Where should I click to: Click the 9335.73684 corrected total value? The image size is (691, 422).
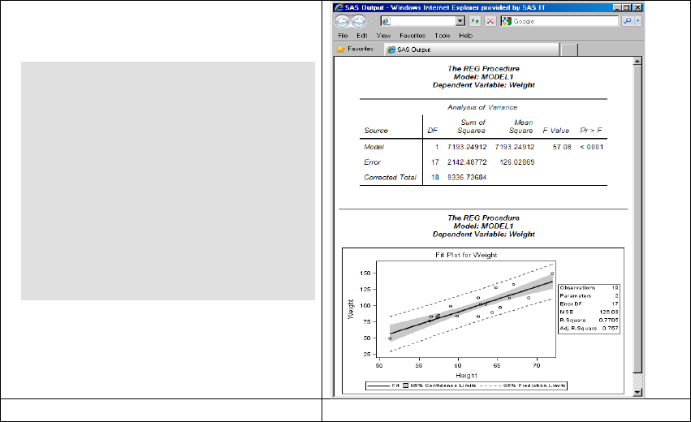click(467, 178)
